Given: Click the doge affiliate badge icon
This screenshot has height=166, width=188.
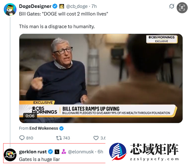Looking at the screenshot, I should click(62, 6).
